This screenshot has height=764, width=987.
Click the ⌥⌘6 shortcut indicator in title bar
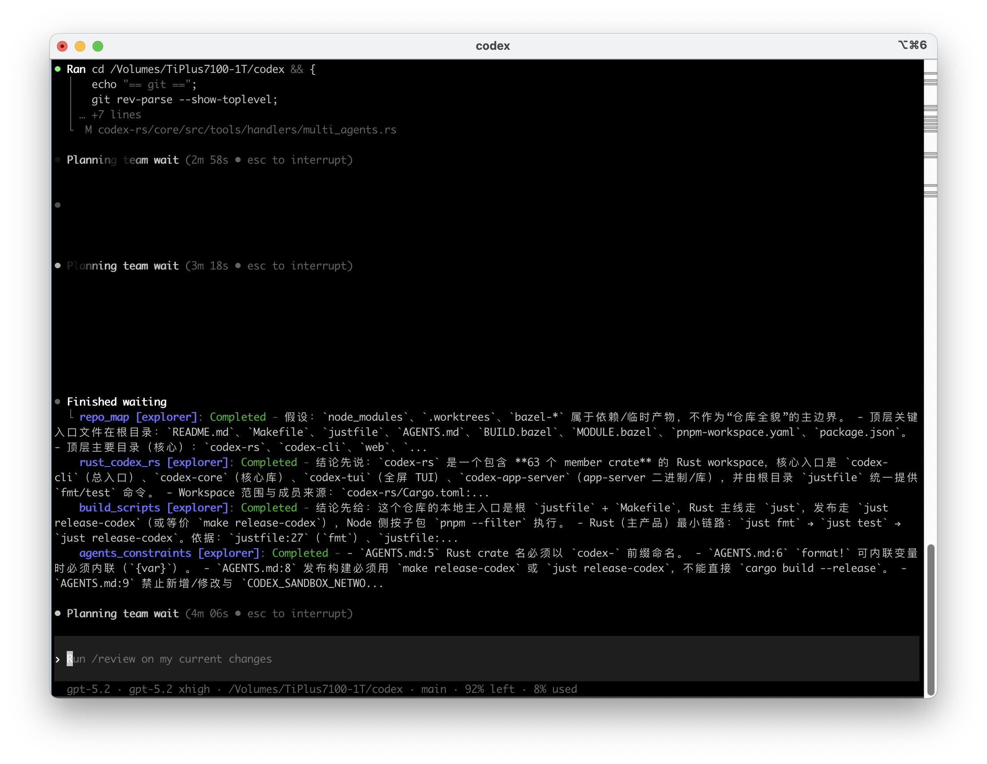(912, 45)
